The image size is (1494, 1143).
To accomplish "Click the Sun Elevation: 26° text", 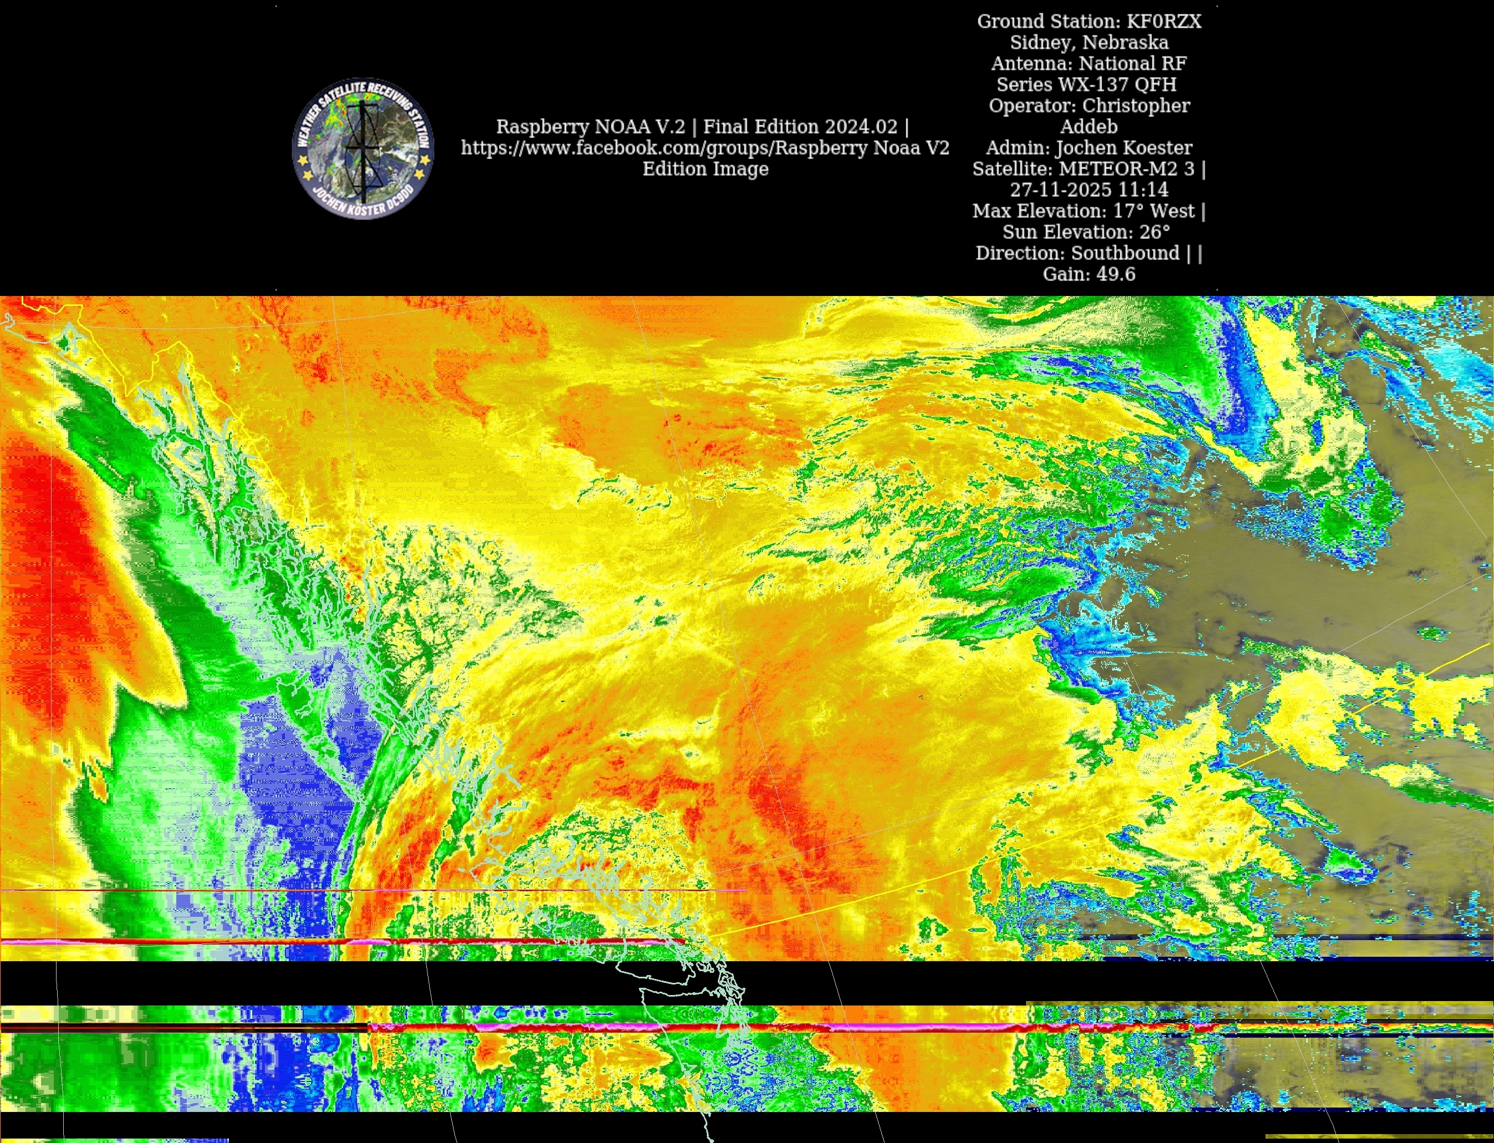I will point(1086,232).
